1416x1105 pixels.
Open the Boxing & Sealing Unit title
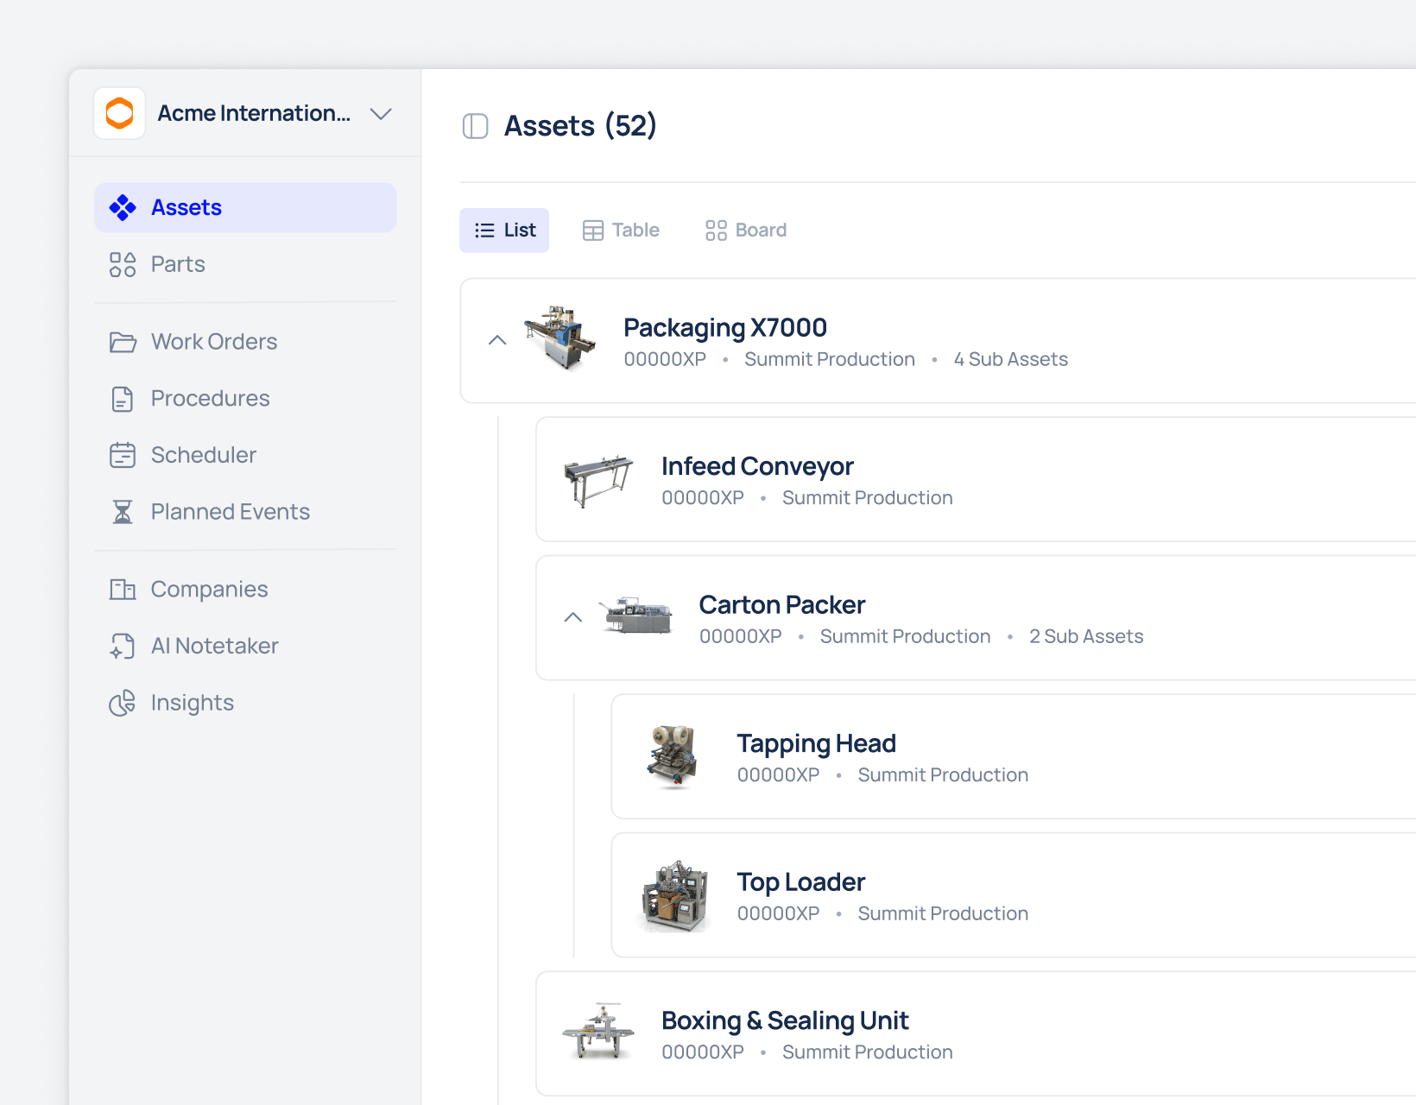pos(785,1021)
